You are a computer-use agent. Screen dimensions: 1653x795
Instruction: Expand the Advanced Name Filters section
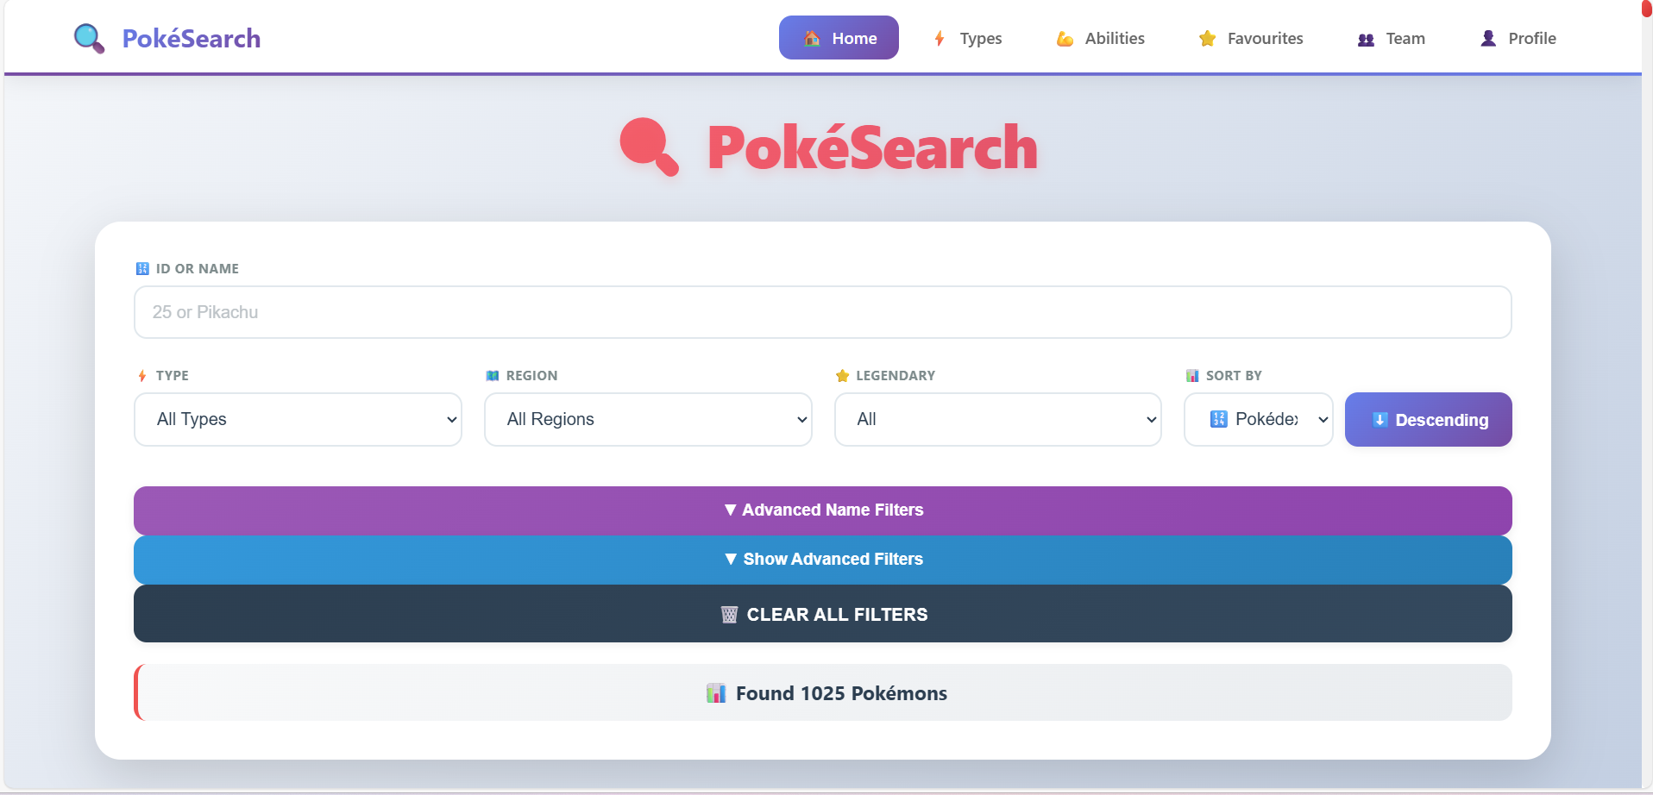[823, 510]
